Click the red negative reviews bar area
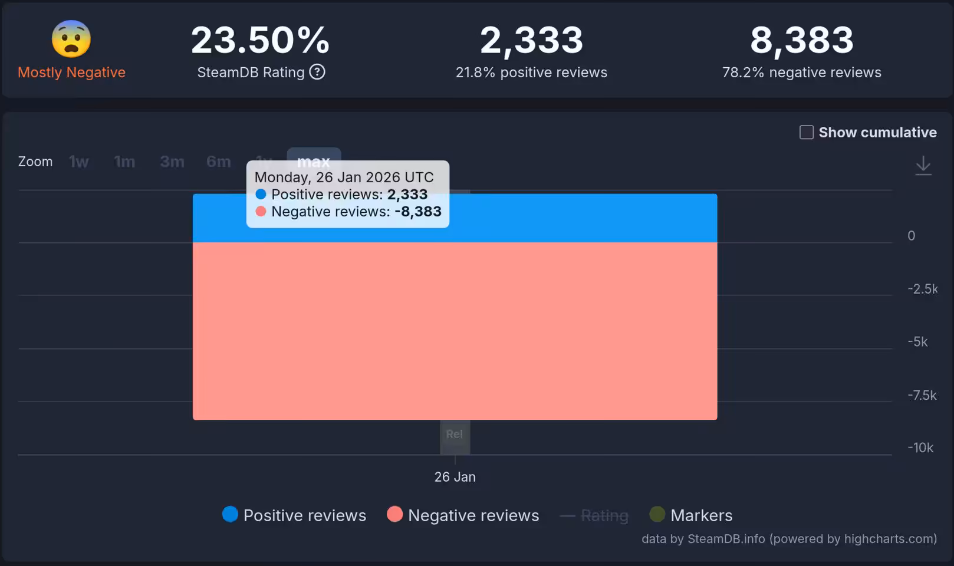The width and height of the screenshot is (954, 566). 531,330
